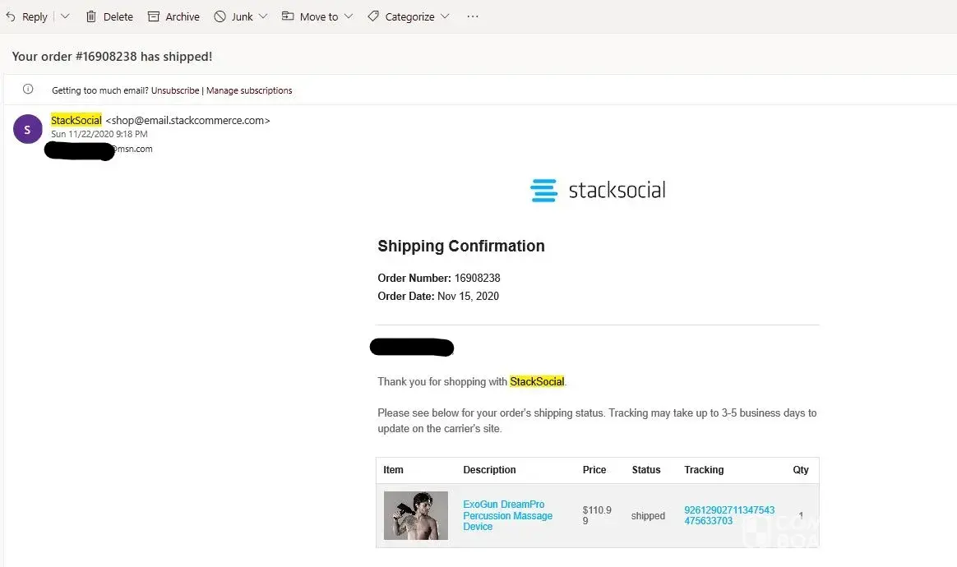Click the Categorize tag icon
Image resolution: width=957 pixels, height=567 pixels.
click(x=373, y=16)
